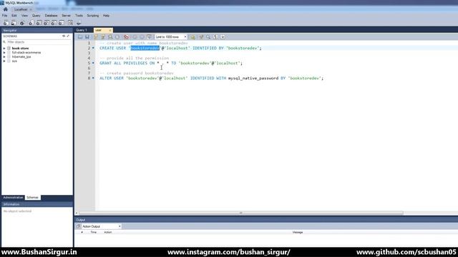Expand the hibernate_jpa schema
Screen dimensions: 458x257
pyautogui.click(x=4, y=57)
